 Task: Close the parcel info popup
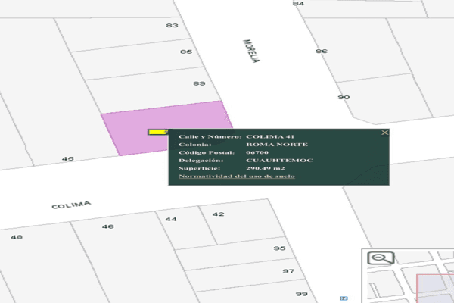coord(384,133)
